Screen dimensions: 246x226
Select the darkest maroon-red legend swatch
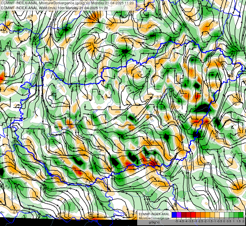(x=184, y=215)
